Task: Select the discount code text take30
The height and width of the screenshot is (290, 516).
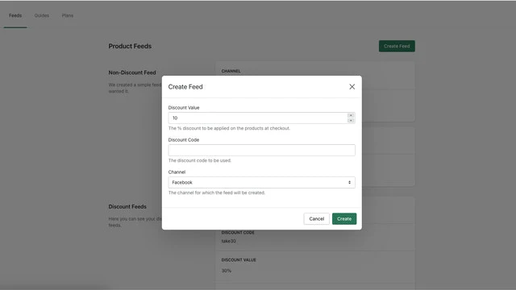Action: tap(228, 241)
